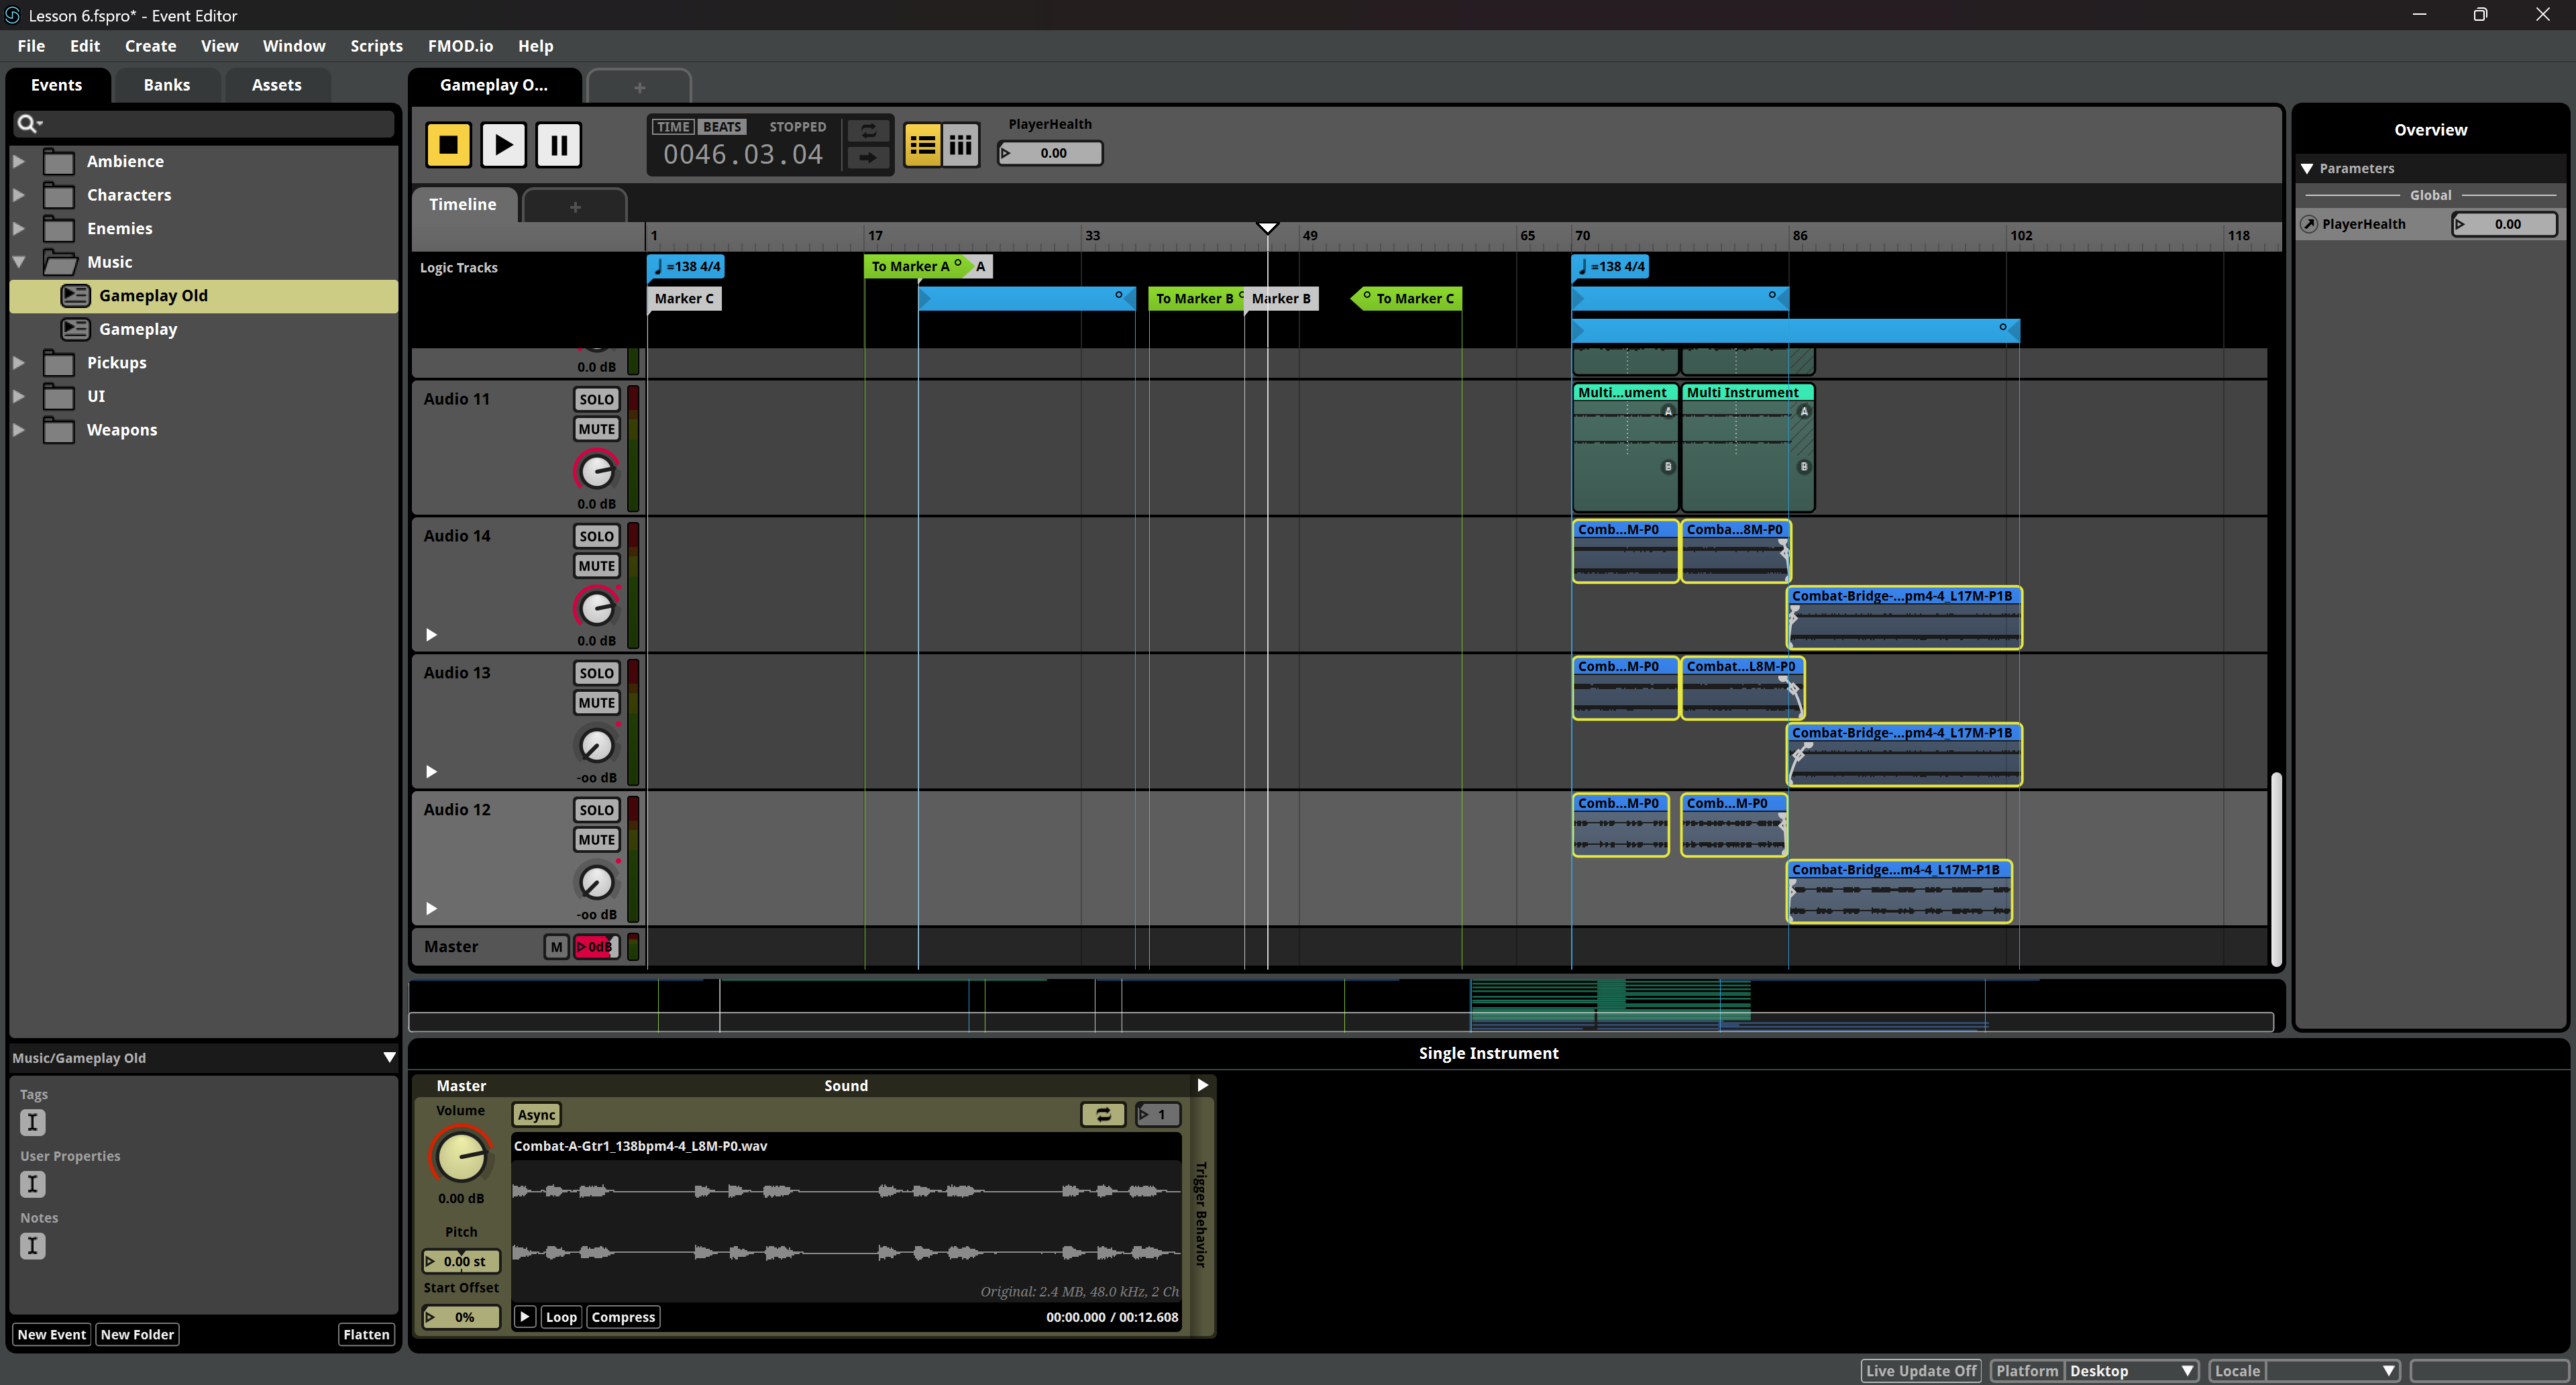Start playback with the Play button

point(503,145)
